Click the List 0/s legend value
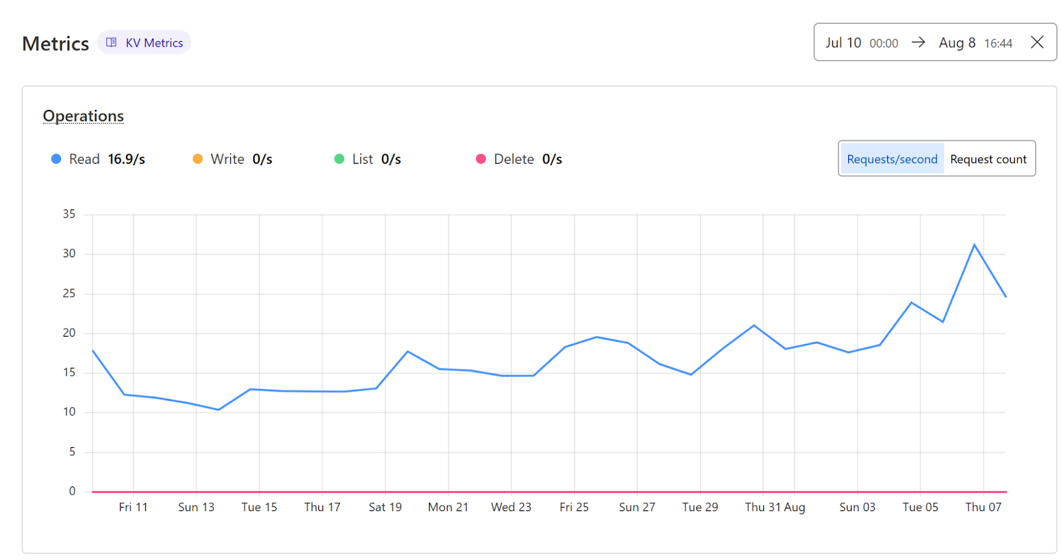The image size is (1061, 560). [391, 159]
